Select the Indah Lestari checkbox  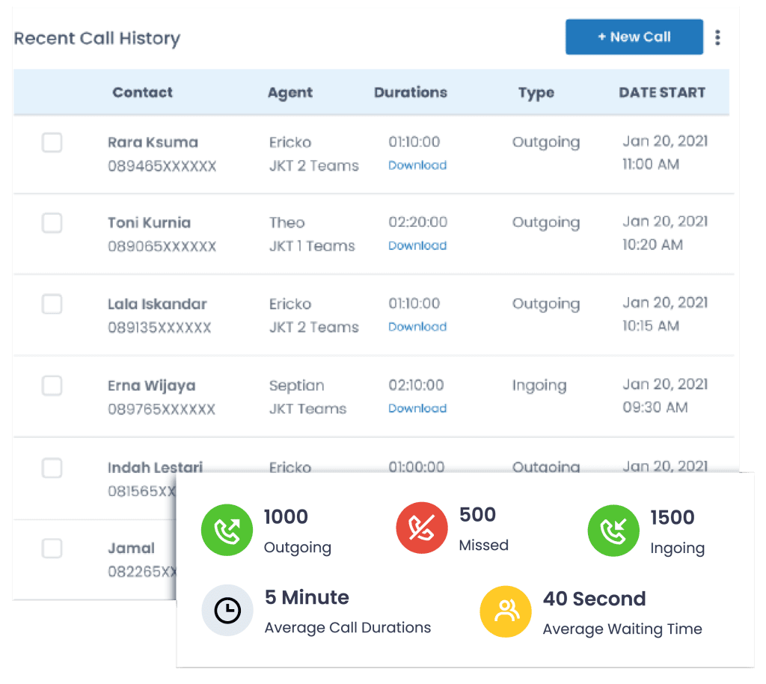52,468
